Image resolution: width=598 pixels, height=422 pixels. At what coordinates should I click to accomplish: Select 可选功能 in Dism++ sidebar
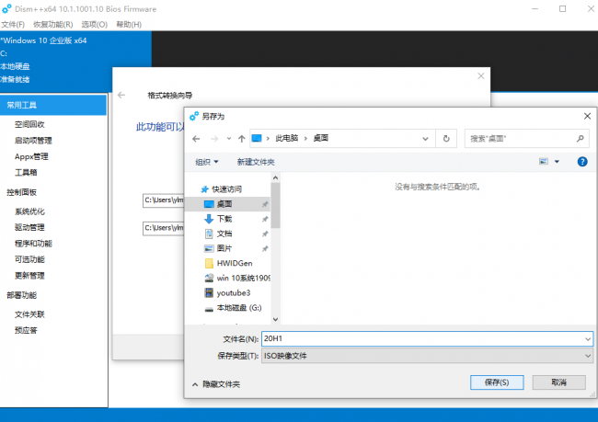coord(29,259)
